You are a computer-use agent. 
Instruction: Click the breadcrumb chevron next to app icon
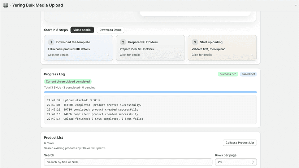[10, 5]
